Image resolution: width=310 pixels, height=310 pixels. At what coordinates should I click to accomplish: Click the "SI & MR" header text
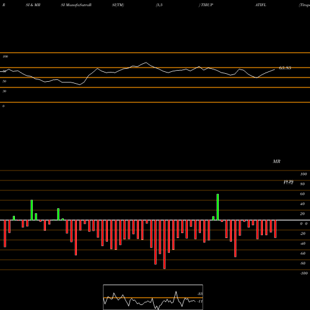[x=33, y=5]
